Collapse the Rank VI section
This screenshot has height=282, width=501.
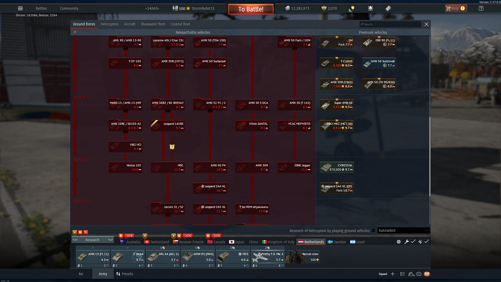81,97
